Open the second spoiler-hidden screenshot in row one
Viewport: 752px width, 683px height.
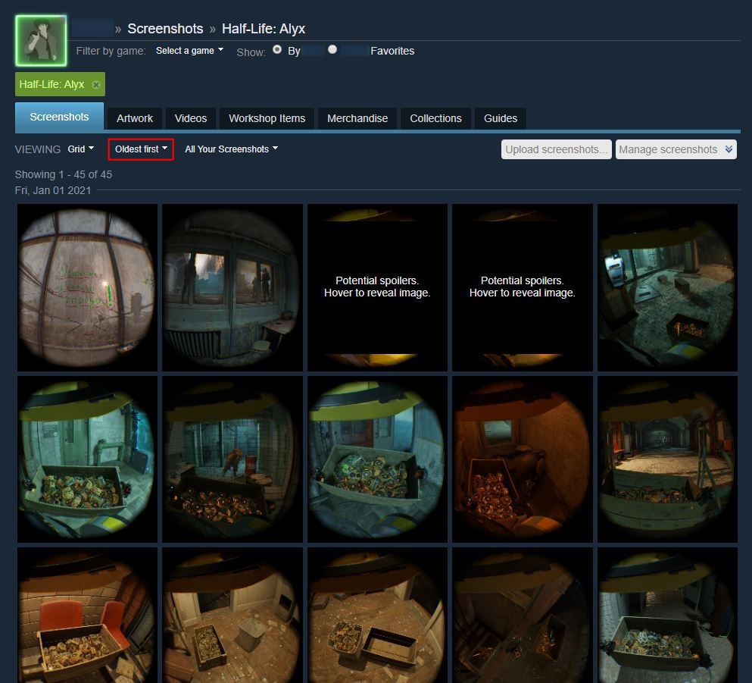tap(523, 287)
